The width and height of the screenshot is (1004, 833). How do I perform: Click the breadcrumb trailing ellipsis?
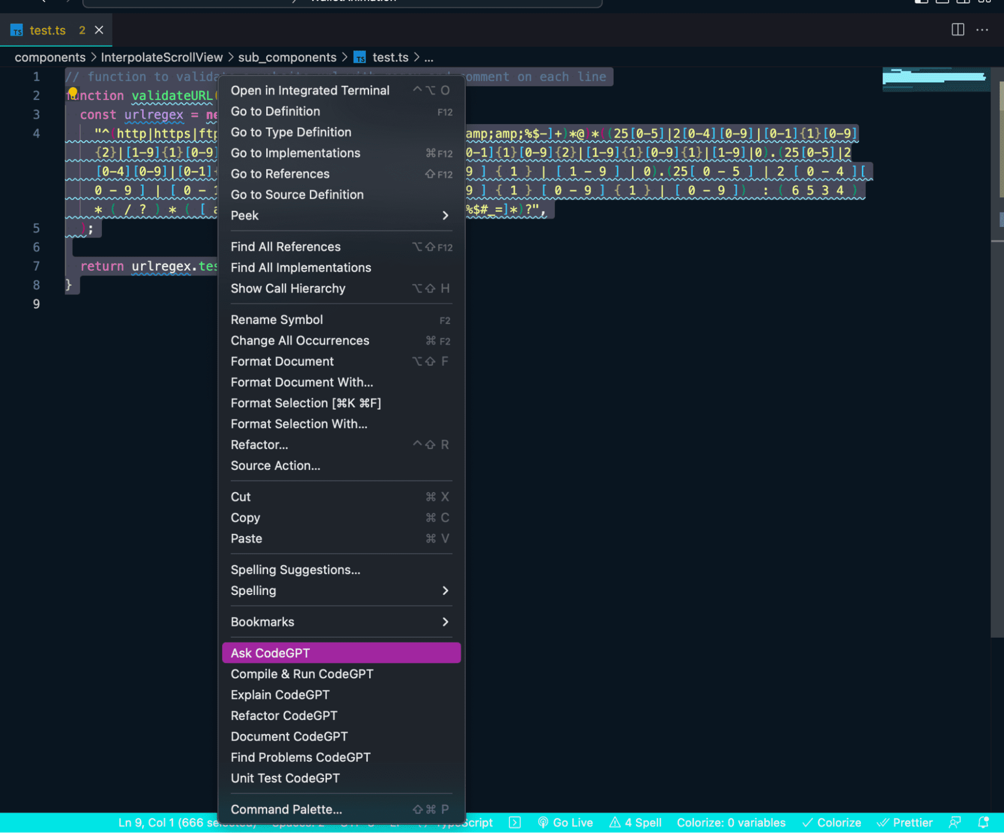coord(428,58)
